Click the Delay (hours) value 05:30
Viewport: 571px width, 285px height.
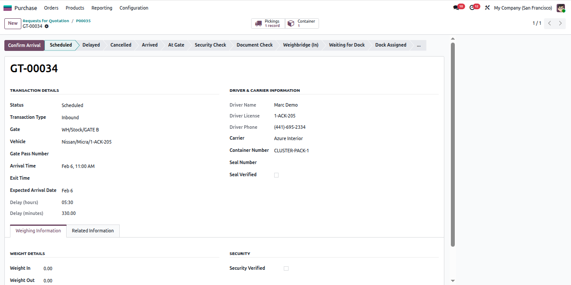click(x=67, y=202)
